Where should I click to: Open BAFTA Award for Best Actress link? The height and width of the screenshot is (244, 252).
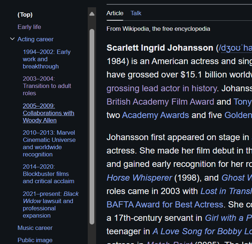coord(165,204)
